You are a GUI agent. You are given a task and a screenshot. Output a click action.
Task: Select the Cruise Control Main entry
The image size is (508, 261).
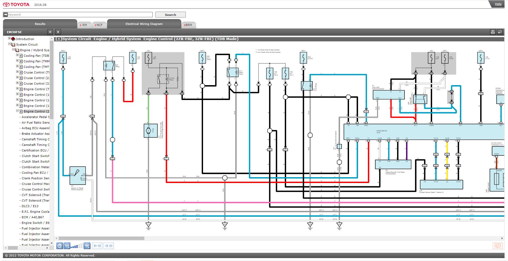[x=36, y=184]
